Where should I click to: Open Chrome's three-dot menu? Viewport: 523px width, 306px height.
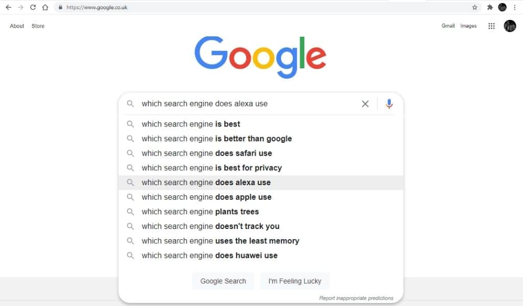tap(515, 7)
